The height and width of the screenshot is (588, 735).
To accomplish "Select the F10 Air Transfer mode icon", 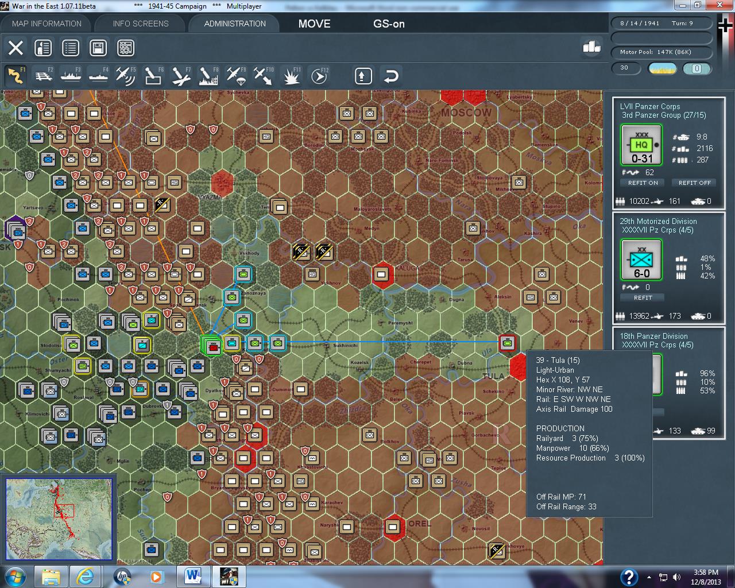I will [264, 76].
